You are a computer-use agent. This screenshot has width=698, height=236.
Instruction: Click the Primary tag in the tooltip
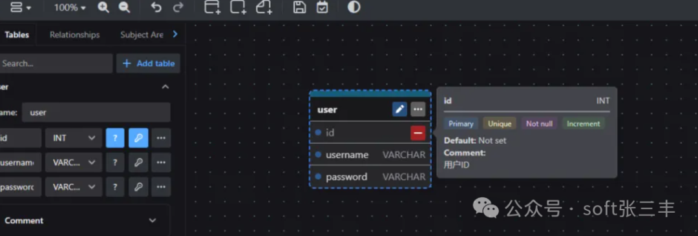coord(461,124)
